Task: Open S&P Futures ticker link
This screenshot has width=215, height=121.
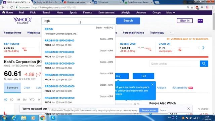Action: coord(12,44)
